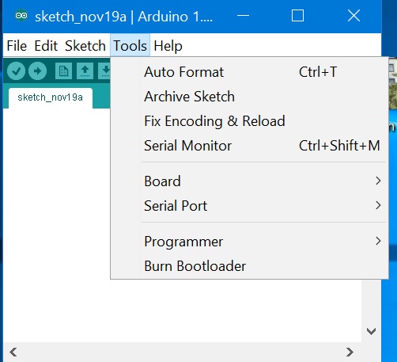
Task: Select Archive Sketch
Action: click(x=249, y=97)
